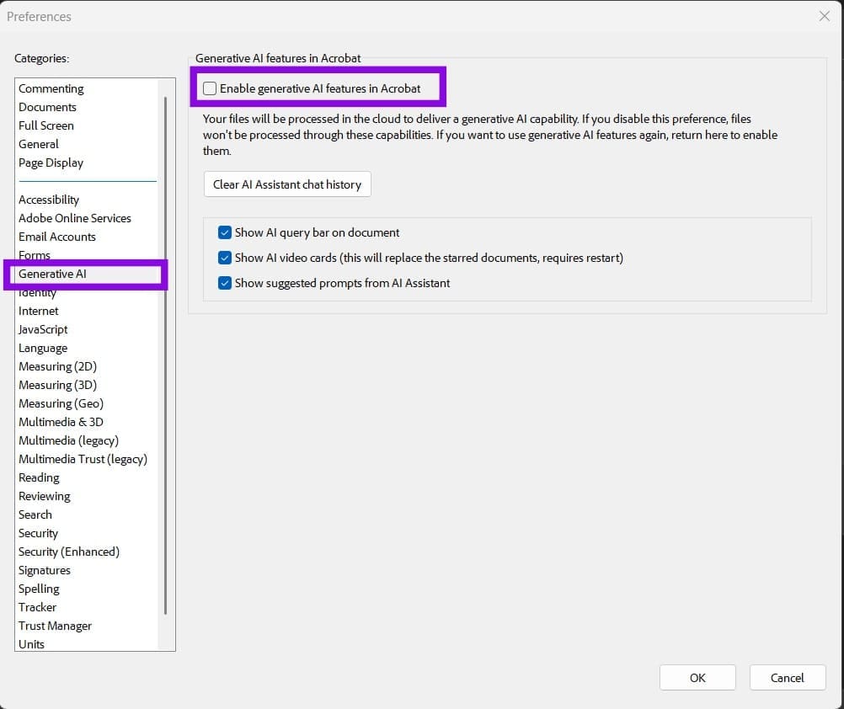
Task: Select Commenting category
Action: (51, 88)
